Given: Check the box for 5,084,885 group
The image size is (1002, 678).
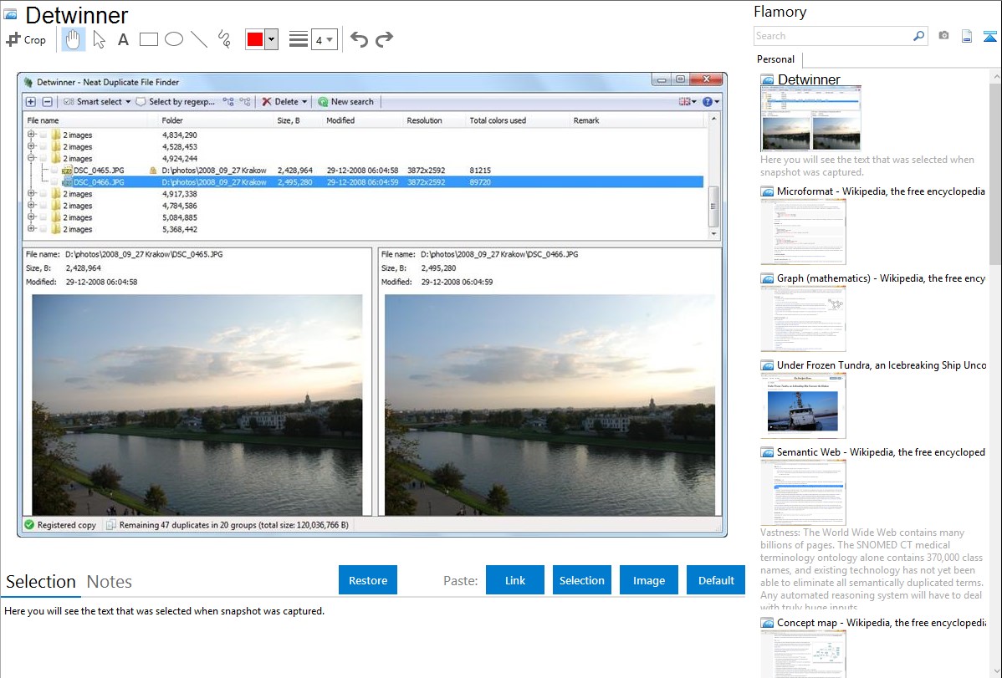Looking at the screenshot, I should coord(43,217).
